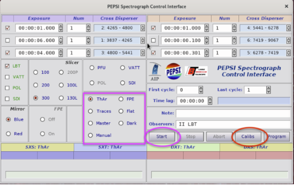Viewport: 294px width, 185px height.
Task: Click the Large Binocular Telescope logo
Action: point(196,71)
